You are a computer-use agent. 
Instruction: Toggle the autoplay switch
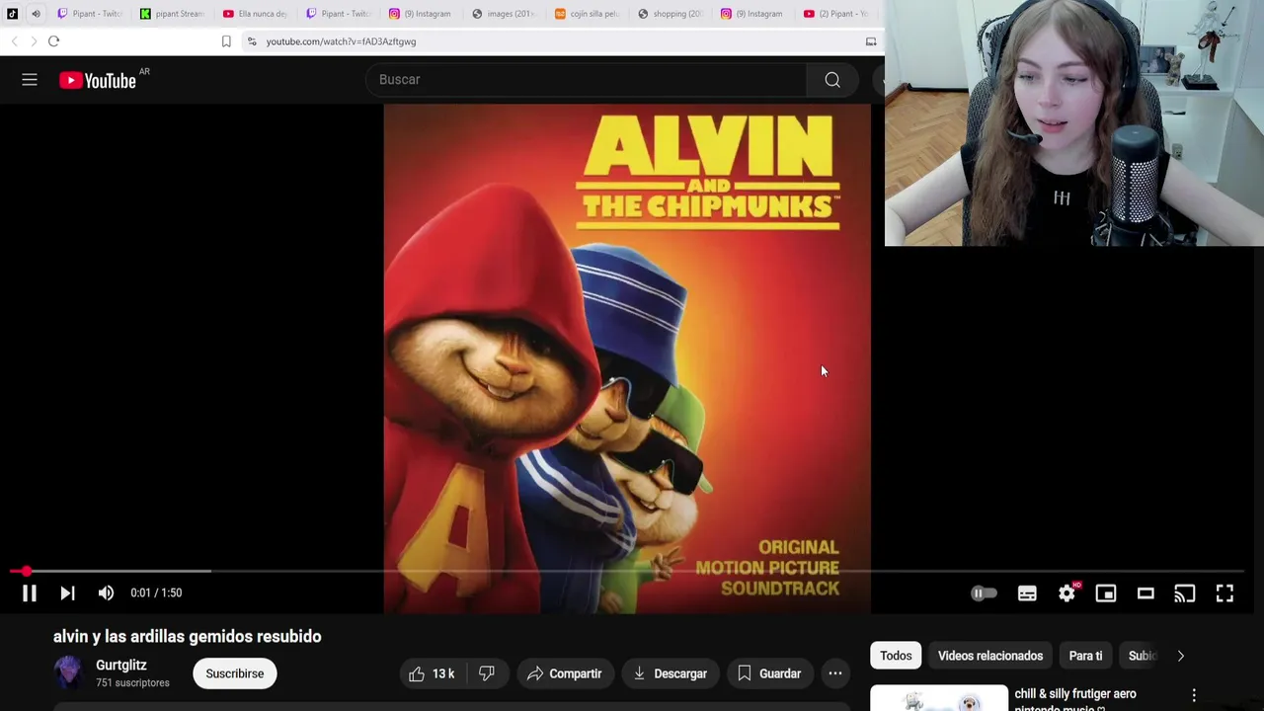click(984, 593)
